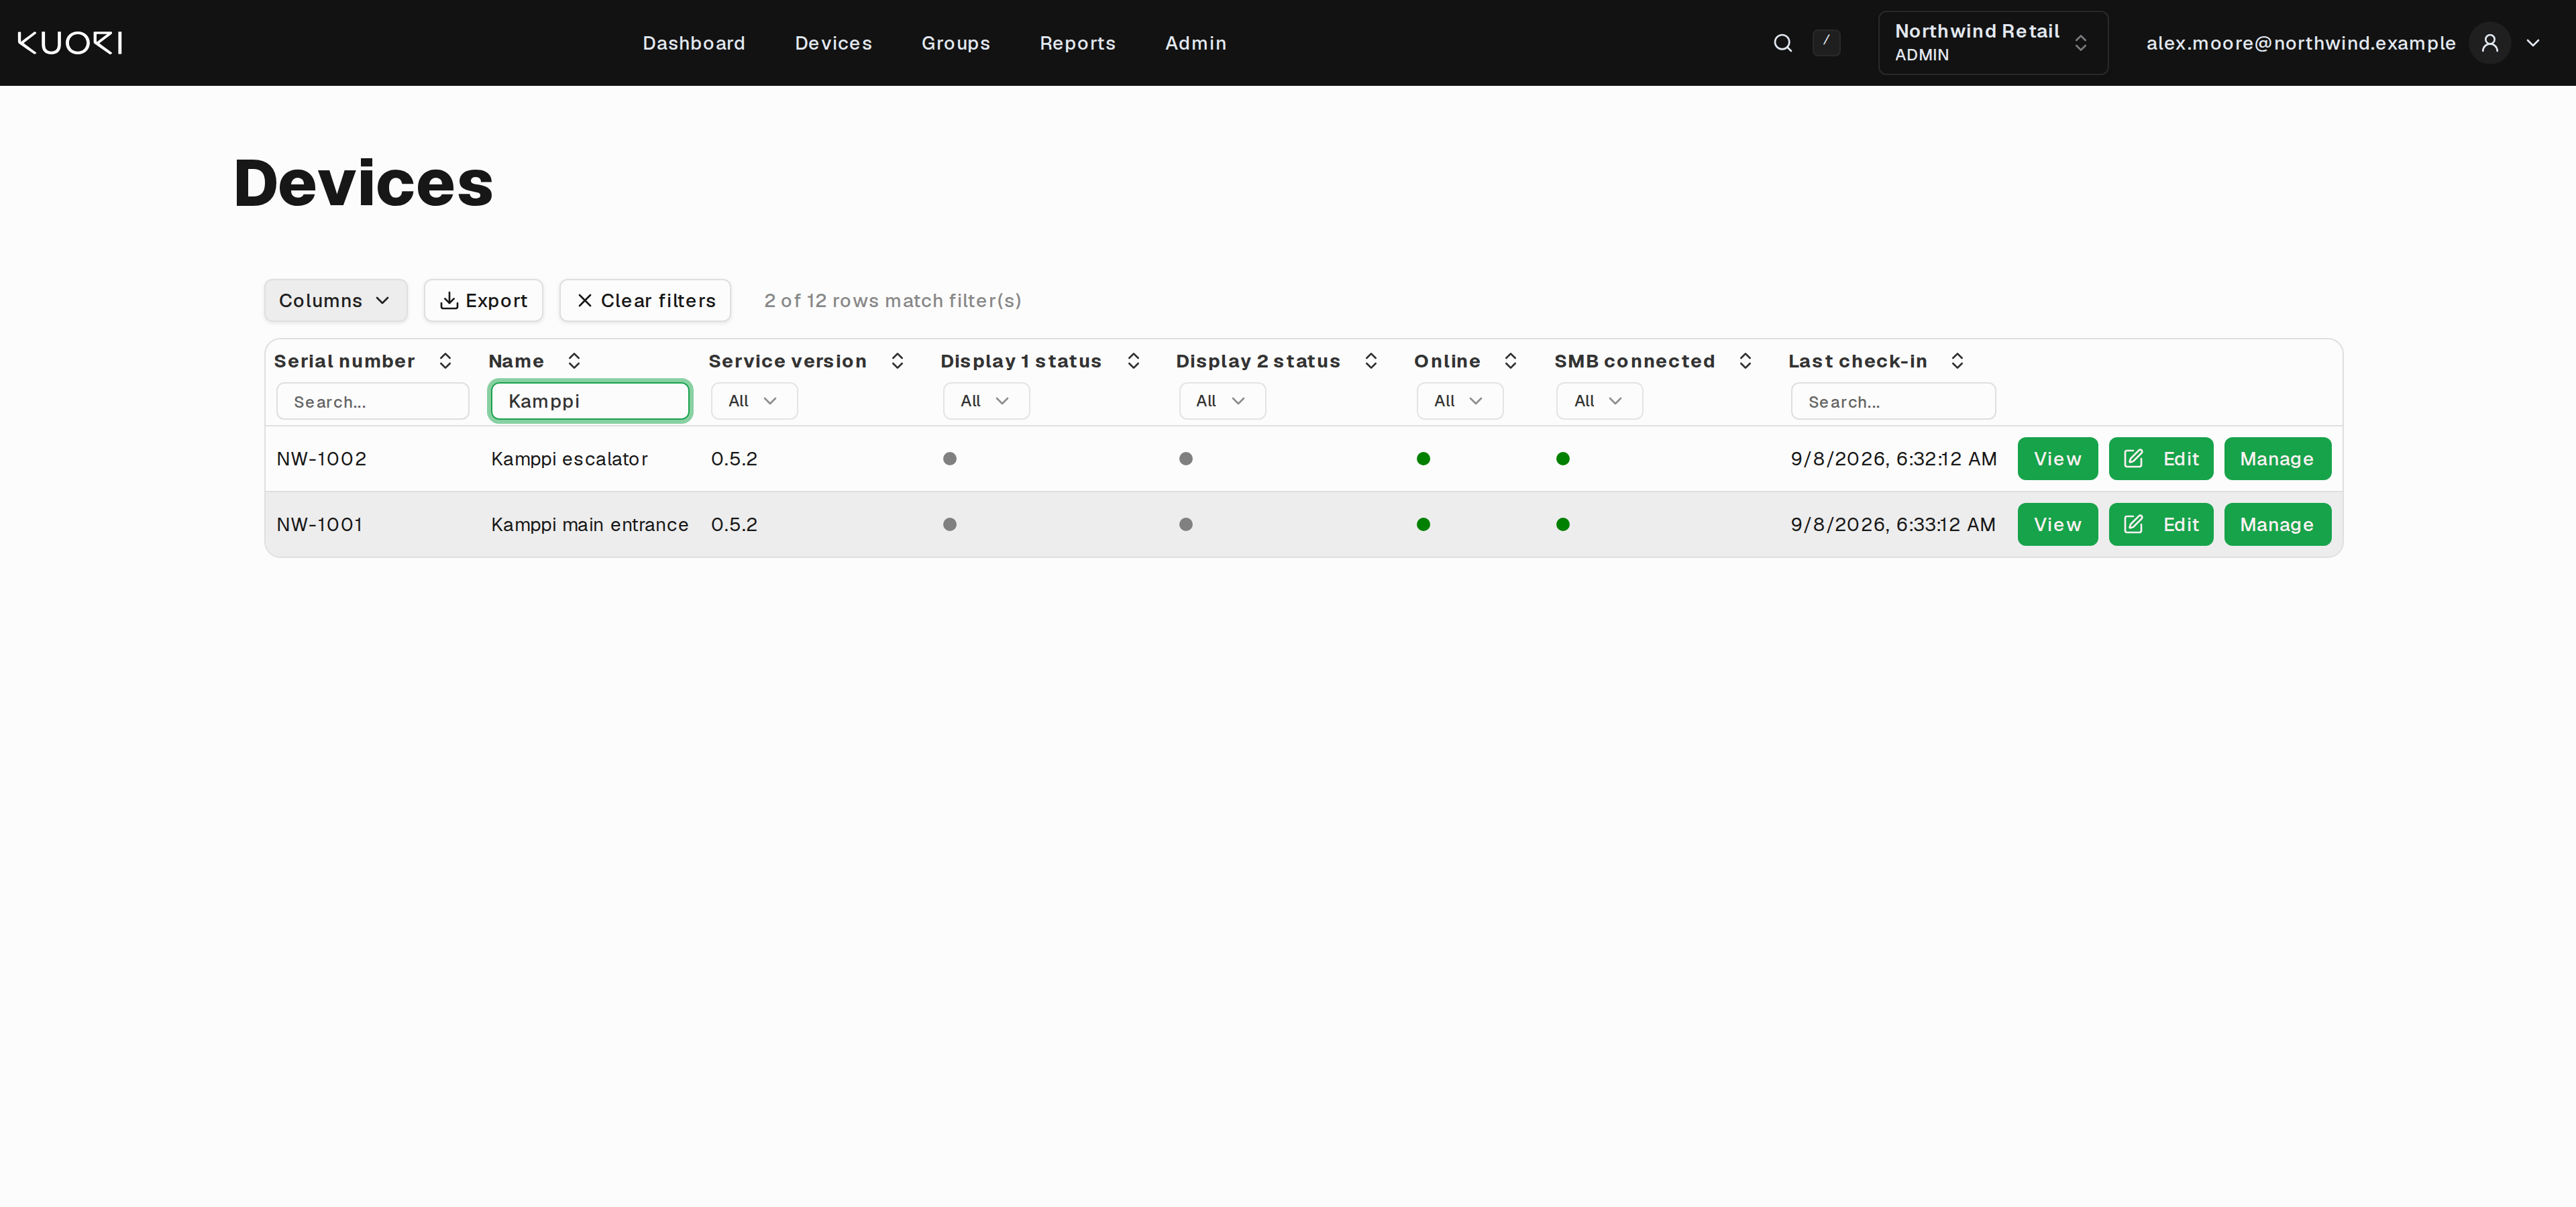Open the Devices nav item

click(833, 43)
